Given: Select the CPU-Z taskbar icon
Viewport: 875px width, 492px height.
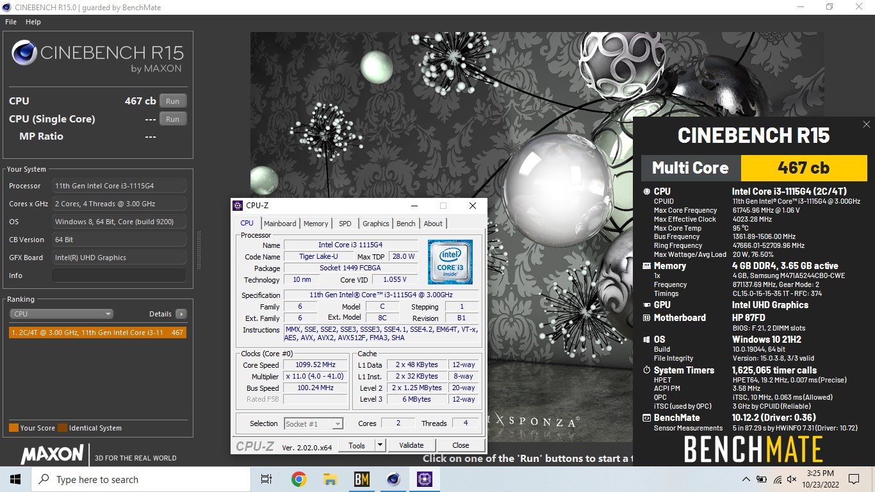Looking at the screenshot, I should coord(425,479).
